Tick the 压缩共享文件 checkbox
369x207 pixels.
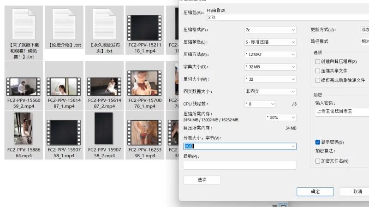coord(317,71)
